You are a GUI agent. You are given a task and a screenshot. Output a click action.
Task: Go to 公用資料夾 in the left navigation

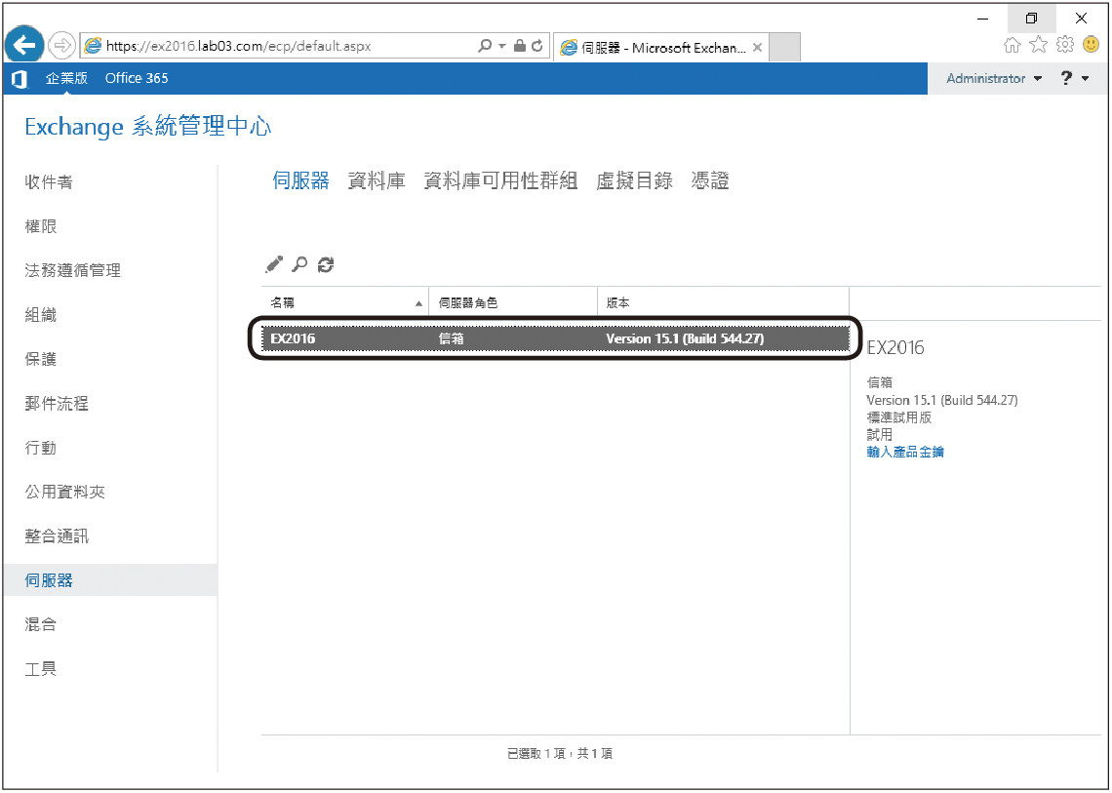click(65, 492)
